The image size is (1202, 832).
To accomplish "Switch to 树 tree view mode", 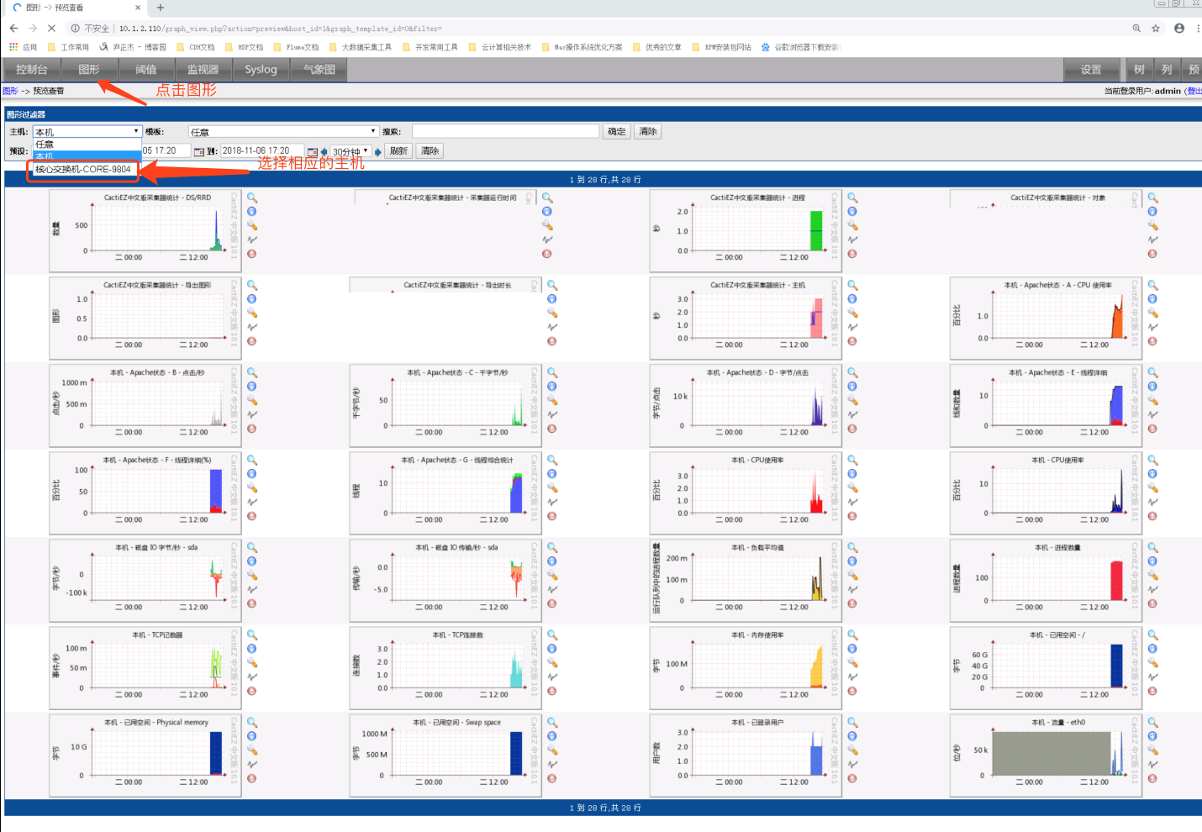I will tap(1139, 70).
